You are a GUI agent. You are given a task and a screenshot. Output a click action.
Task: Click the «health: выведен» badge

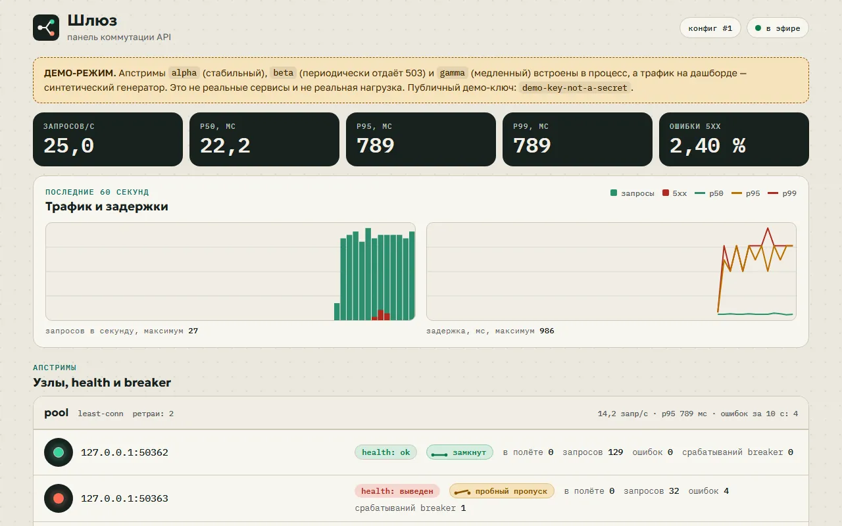[x=397, y=491]
